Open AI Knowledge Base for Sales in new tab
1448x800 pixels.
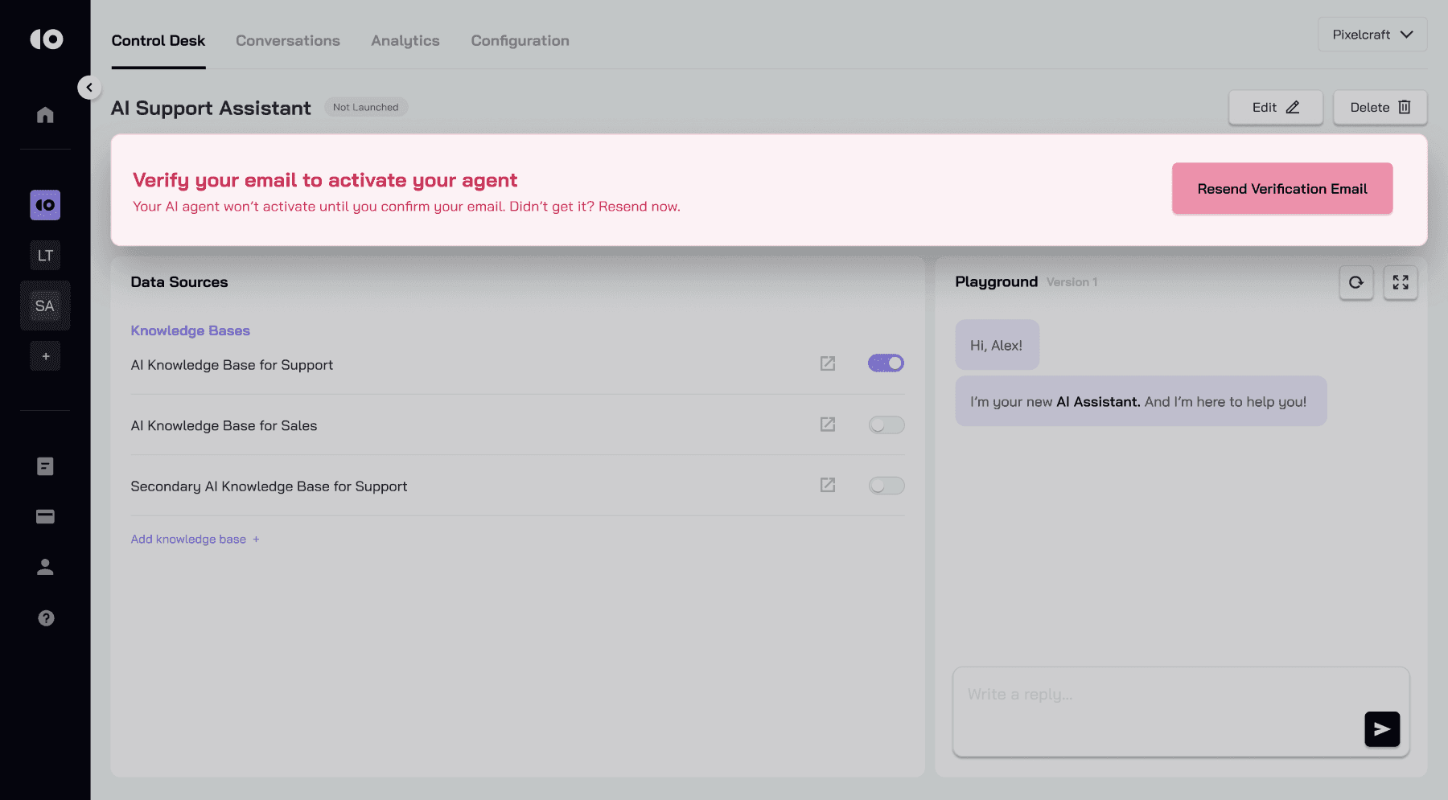point(828,425)
